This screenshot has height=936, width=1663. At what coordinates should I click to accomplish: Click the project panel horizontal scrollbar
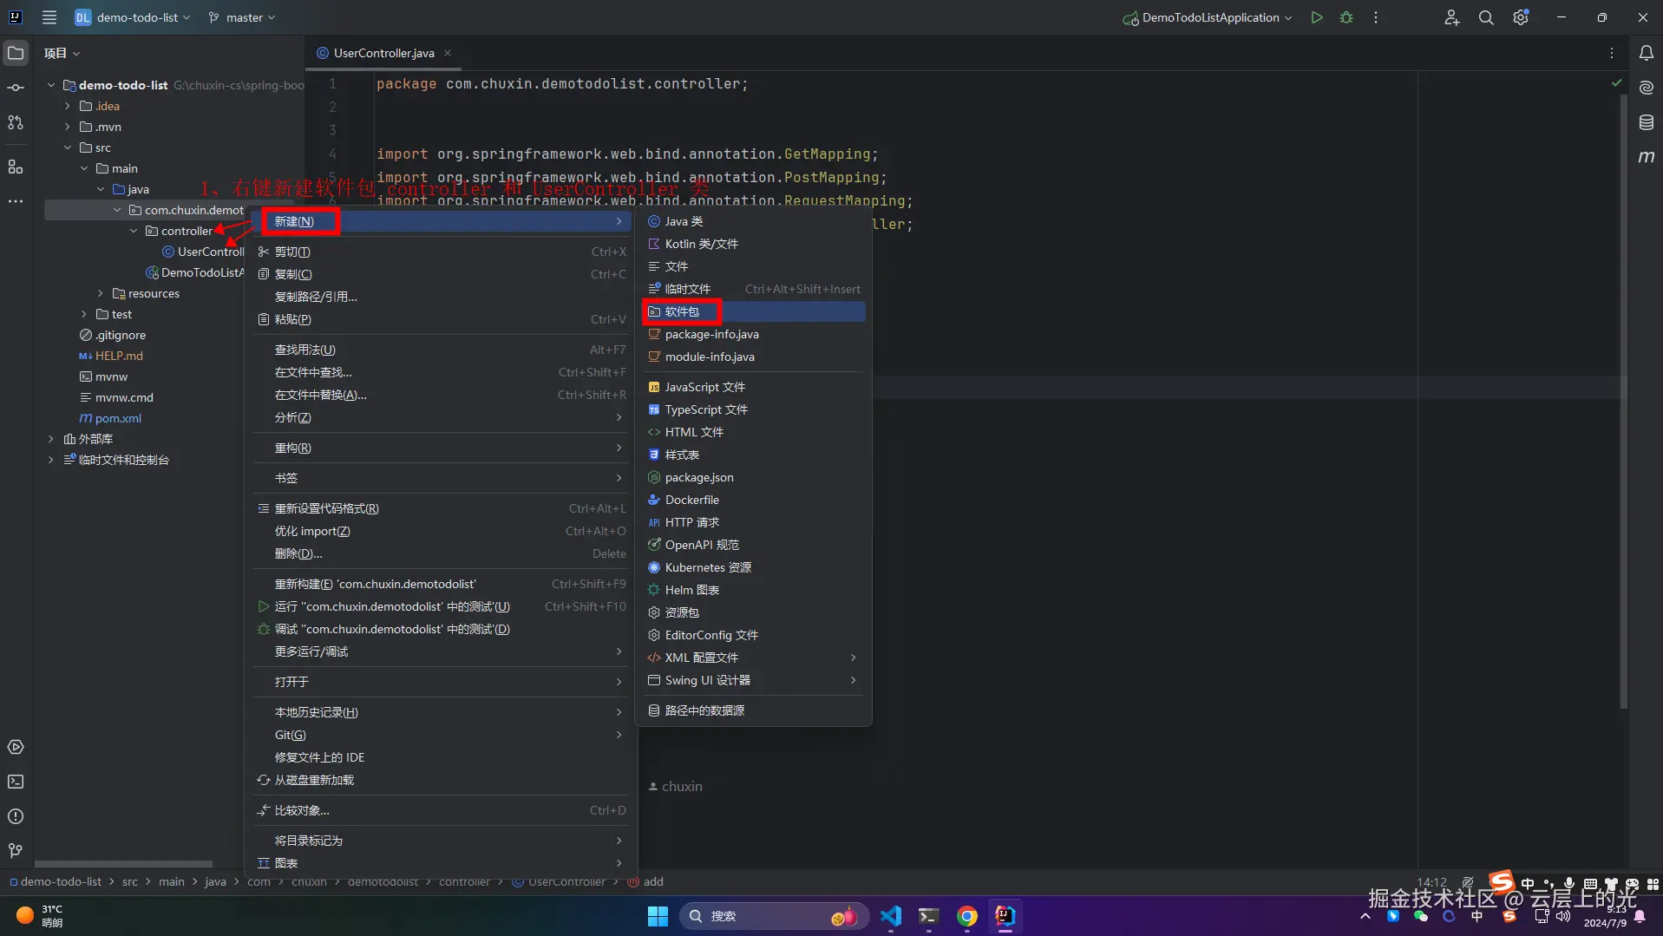point(124,864)
